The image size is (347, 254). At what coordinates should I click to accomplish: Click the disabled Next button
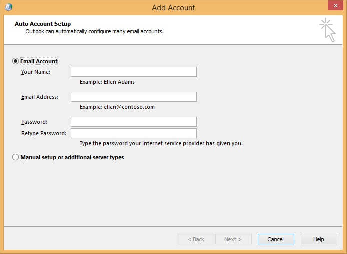point(233,239)
